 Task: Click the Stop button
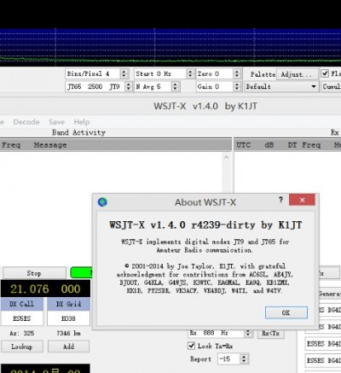(34, 273)
